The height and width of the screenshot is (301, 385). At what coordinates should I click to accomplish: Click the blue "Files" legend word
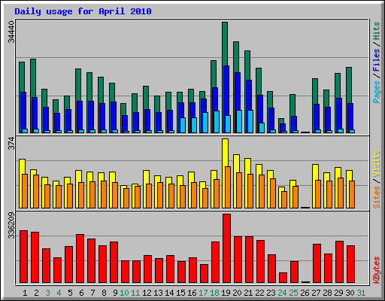(x=376, y=60)
